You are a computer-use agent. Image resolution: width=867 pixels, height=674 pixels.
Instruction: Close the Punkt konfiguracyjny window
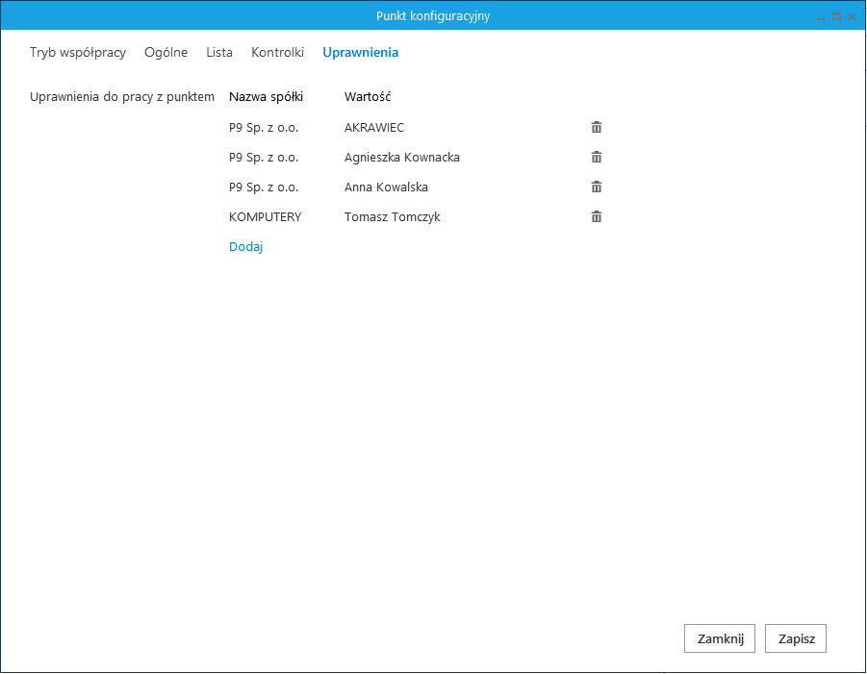pyautogui.click(x=852, y=16)
